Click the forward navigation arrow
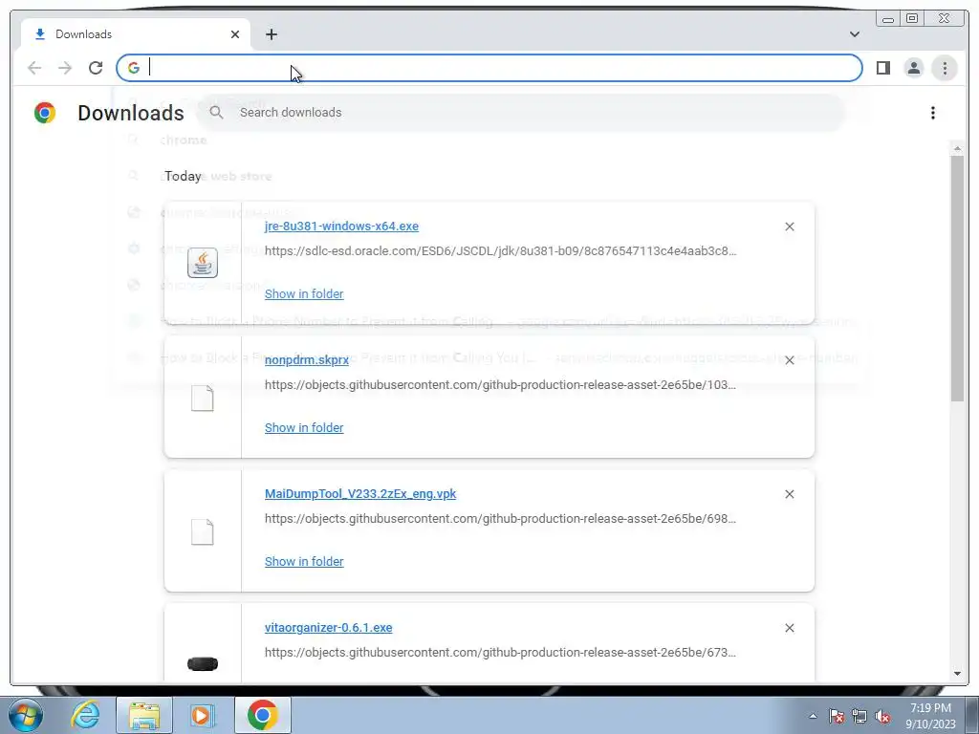 coord(65,68)
